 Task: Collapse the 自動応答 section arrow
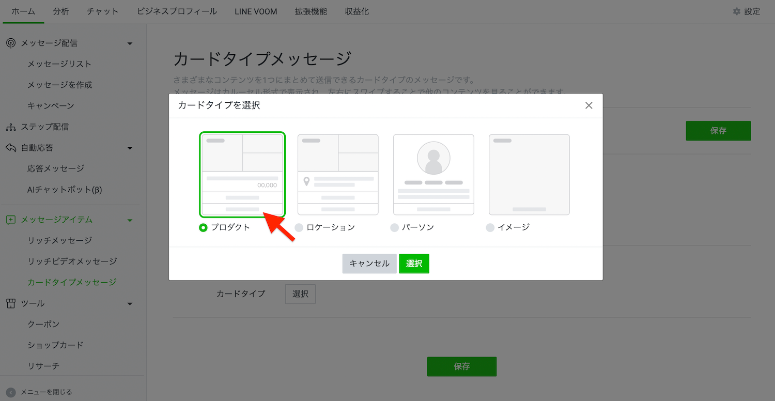130,148
